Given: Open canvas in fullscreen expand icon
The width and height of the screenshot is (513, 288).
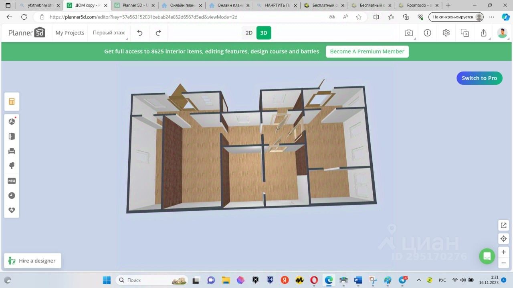Looking at the screenshot, I should pos(504,225).
